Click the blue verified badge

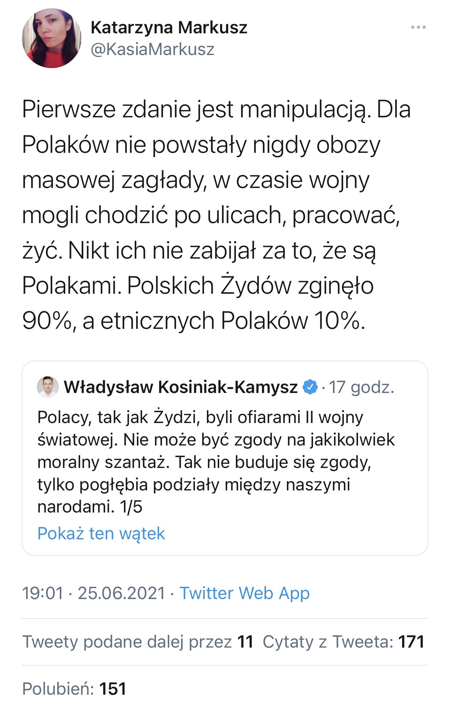point(310,387)
